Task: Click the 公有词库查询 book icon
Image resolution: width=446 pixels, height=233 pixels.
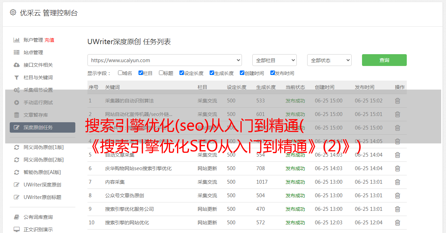Action: 16,217
